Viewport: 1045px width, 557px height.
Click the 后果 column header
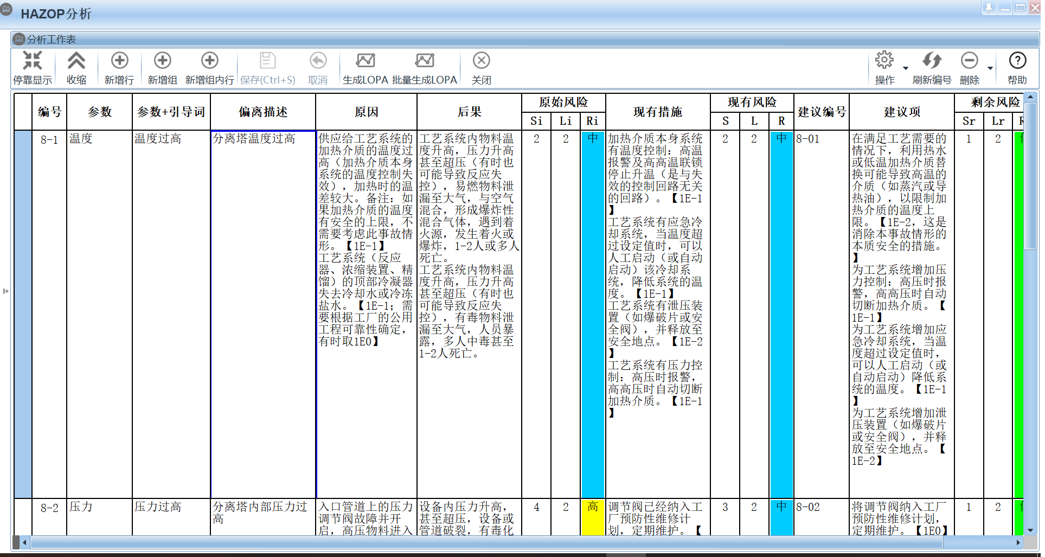[469, 112]
